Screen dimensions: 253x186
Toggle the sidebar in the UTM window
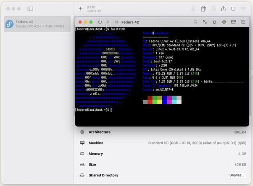pos(30,9)
